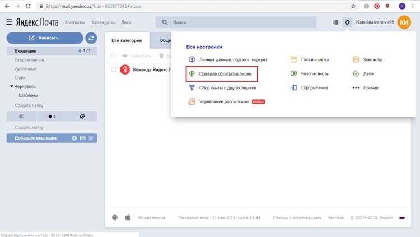Click the magnifier icon in search bar
This screenshot has width=420, height=237.
click(x=165, y=22)
